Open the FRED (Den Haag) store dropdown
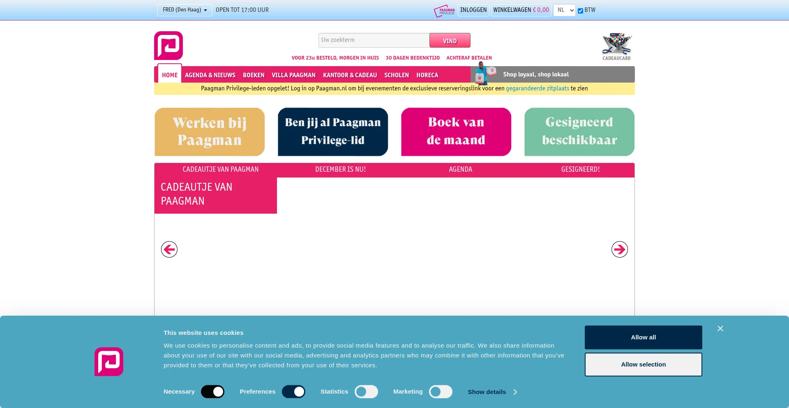789x408 pixels. [185, 10]
